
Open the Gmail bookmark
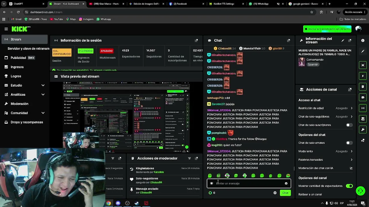pos(16,19)
